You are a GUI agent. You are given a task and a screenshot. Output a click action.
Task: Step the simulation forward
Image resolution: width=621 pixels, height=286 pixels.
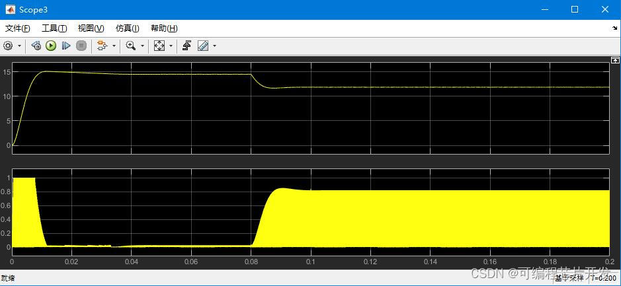(65, 46)
